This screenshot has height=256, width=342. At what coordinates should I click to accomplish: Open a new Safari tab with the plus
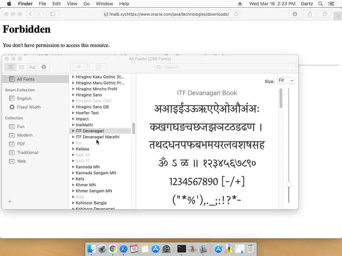(338, 16)
